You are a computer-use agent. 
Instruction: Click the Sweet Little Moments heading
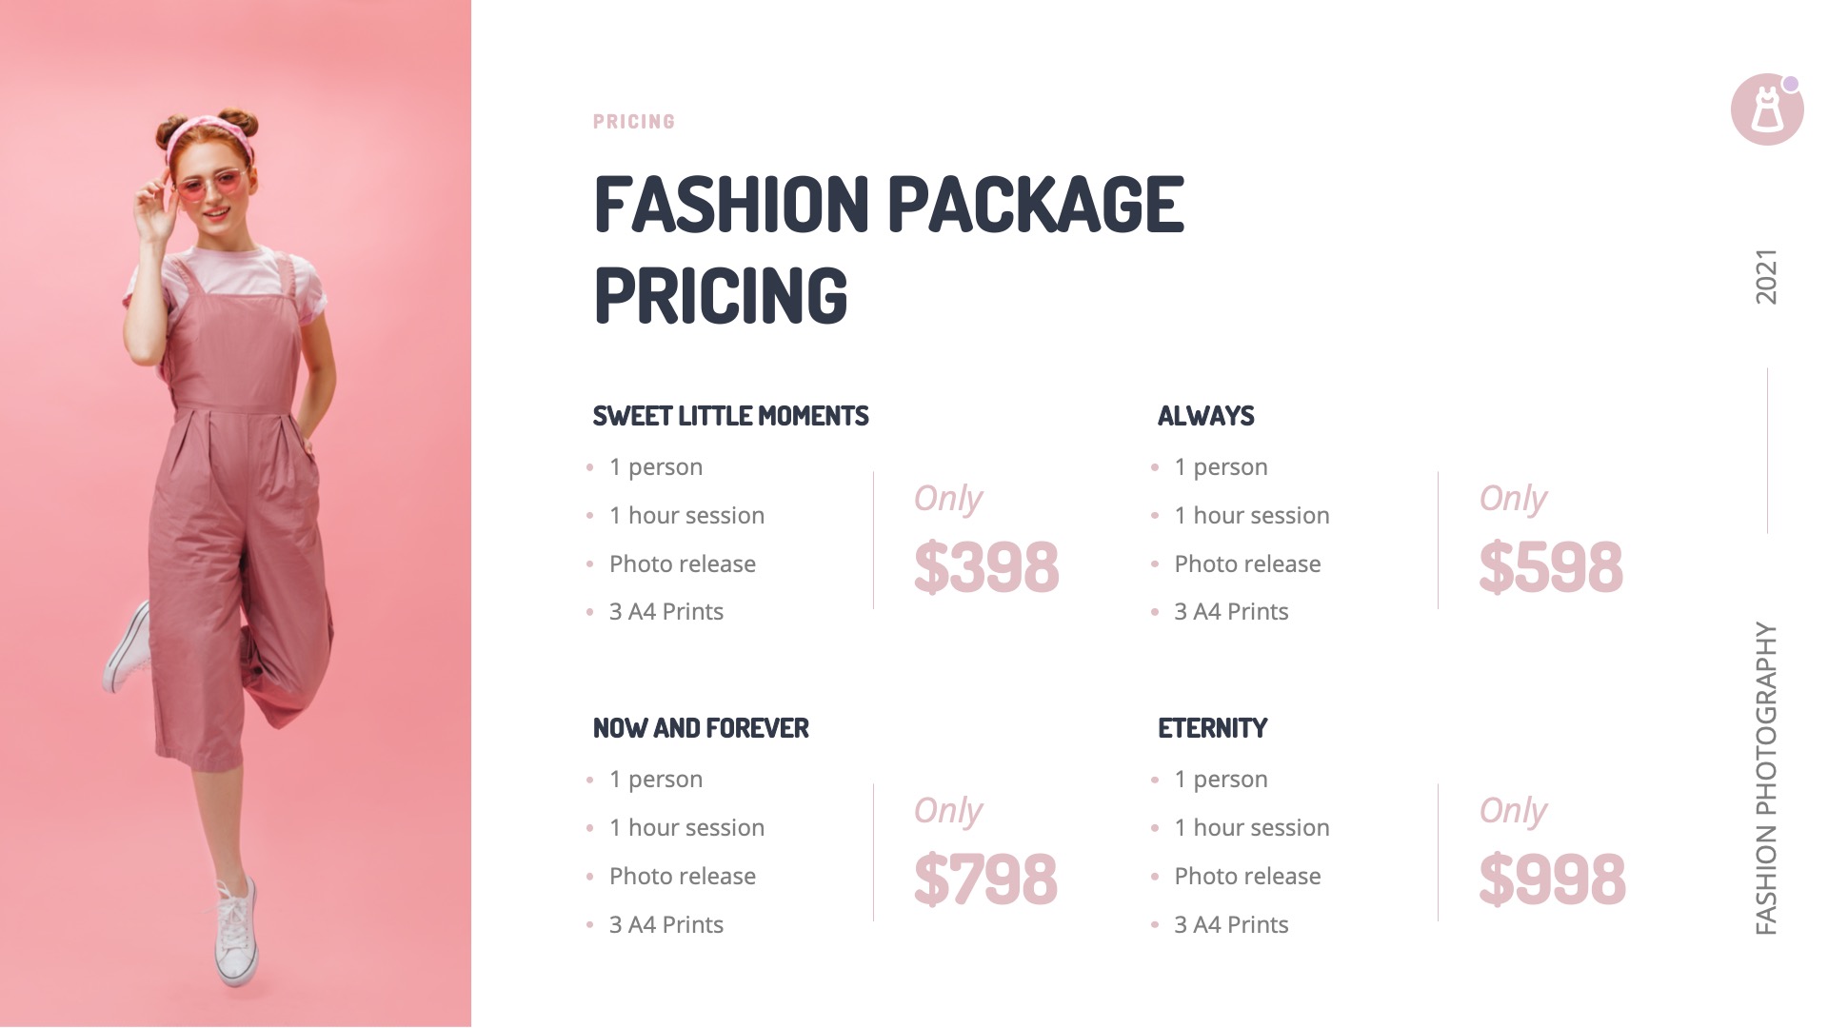tap(730, 416)
